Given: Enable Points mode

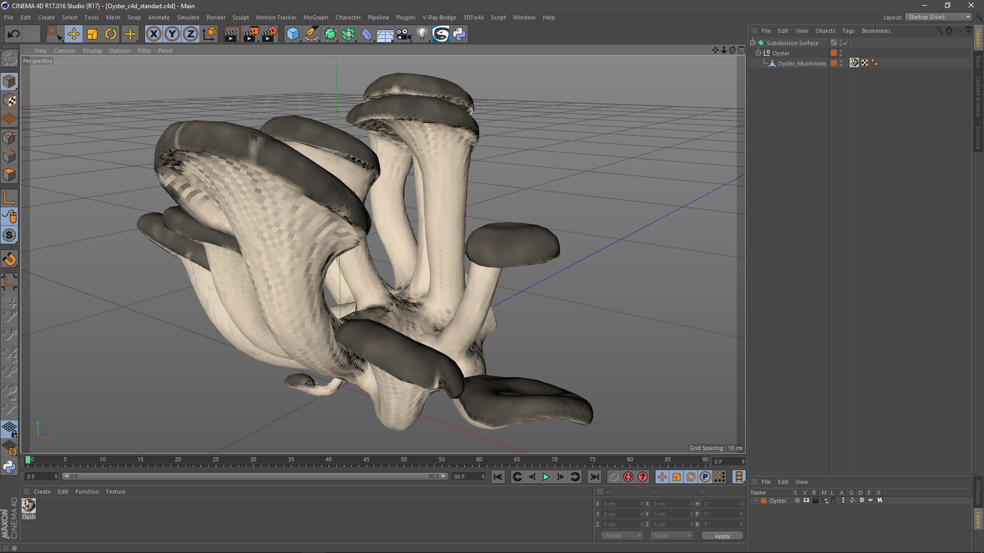Looking at the screenshot, I should pyautogui.click(x=9, y=138).
